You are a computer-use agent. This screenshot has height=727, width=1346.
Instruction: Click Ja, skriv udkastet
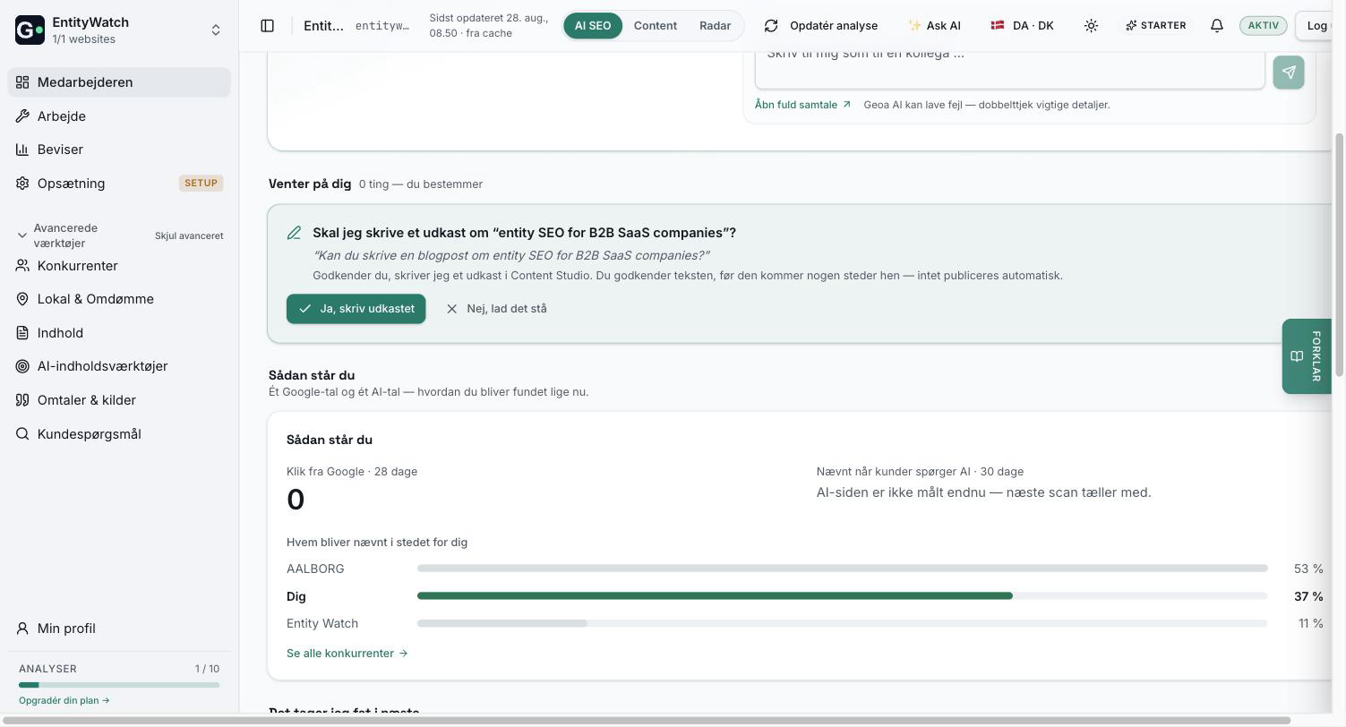[x=356, y=309]
